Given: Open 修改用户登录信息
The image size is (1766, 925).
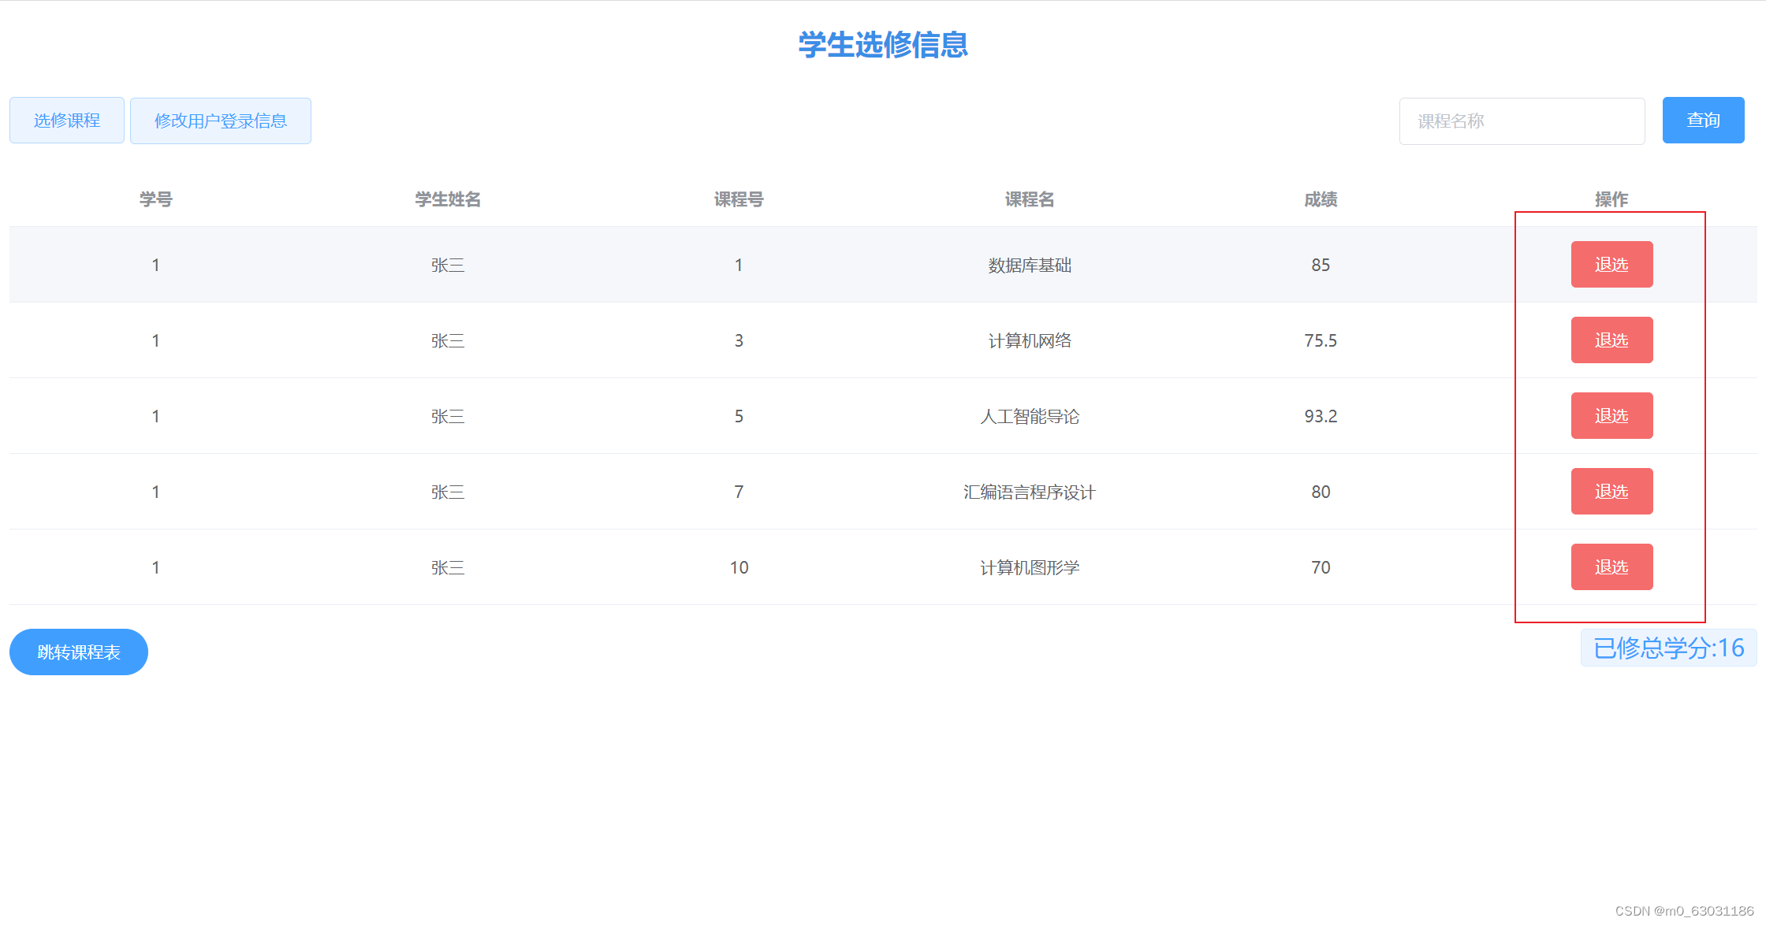Looking at the screenshot, I should [x=221, y=121].
